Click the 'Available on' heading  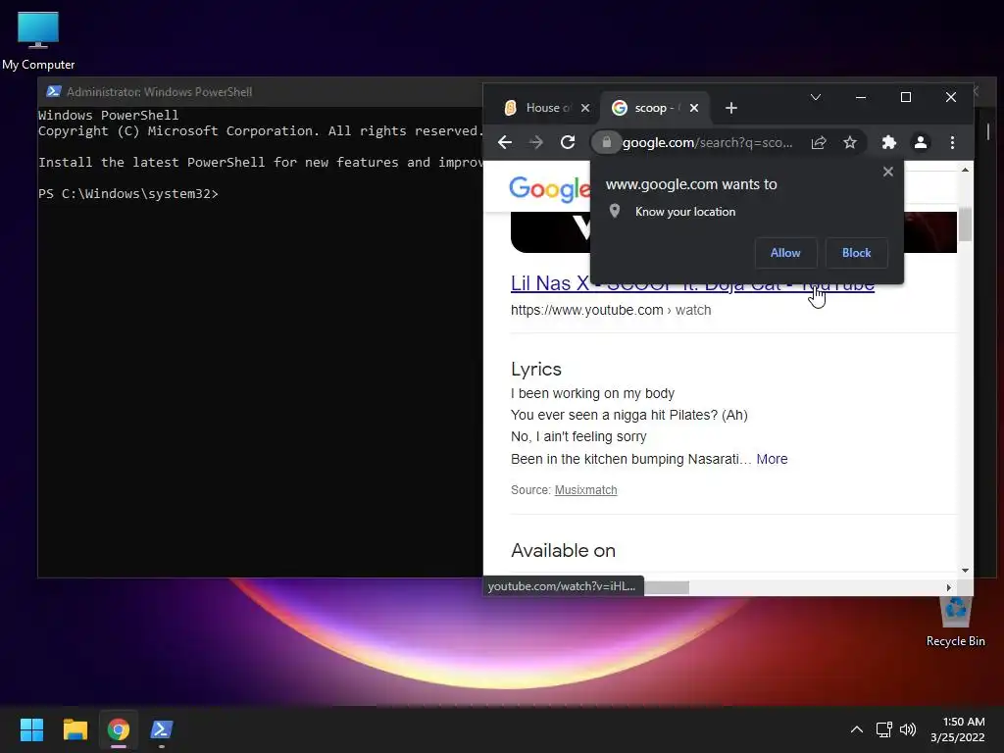563,551
